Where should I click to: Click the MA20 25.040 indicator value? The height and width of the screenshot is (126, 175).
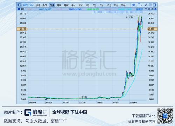75,9
